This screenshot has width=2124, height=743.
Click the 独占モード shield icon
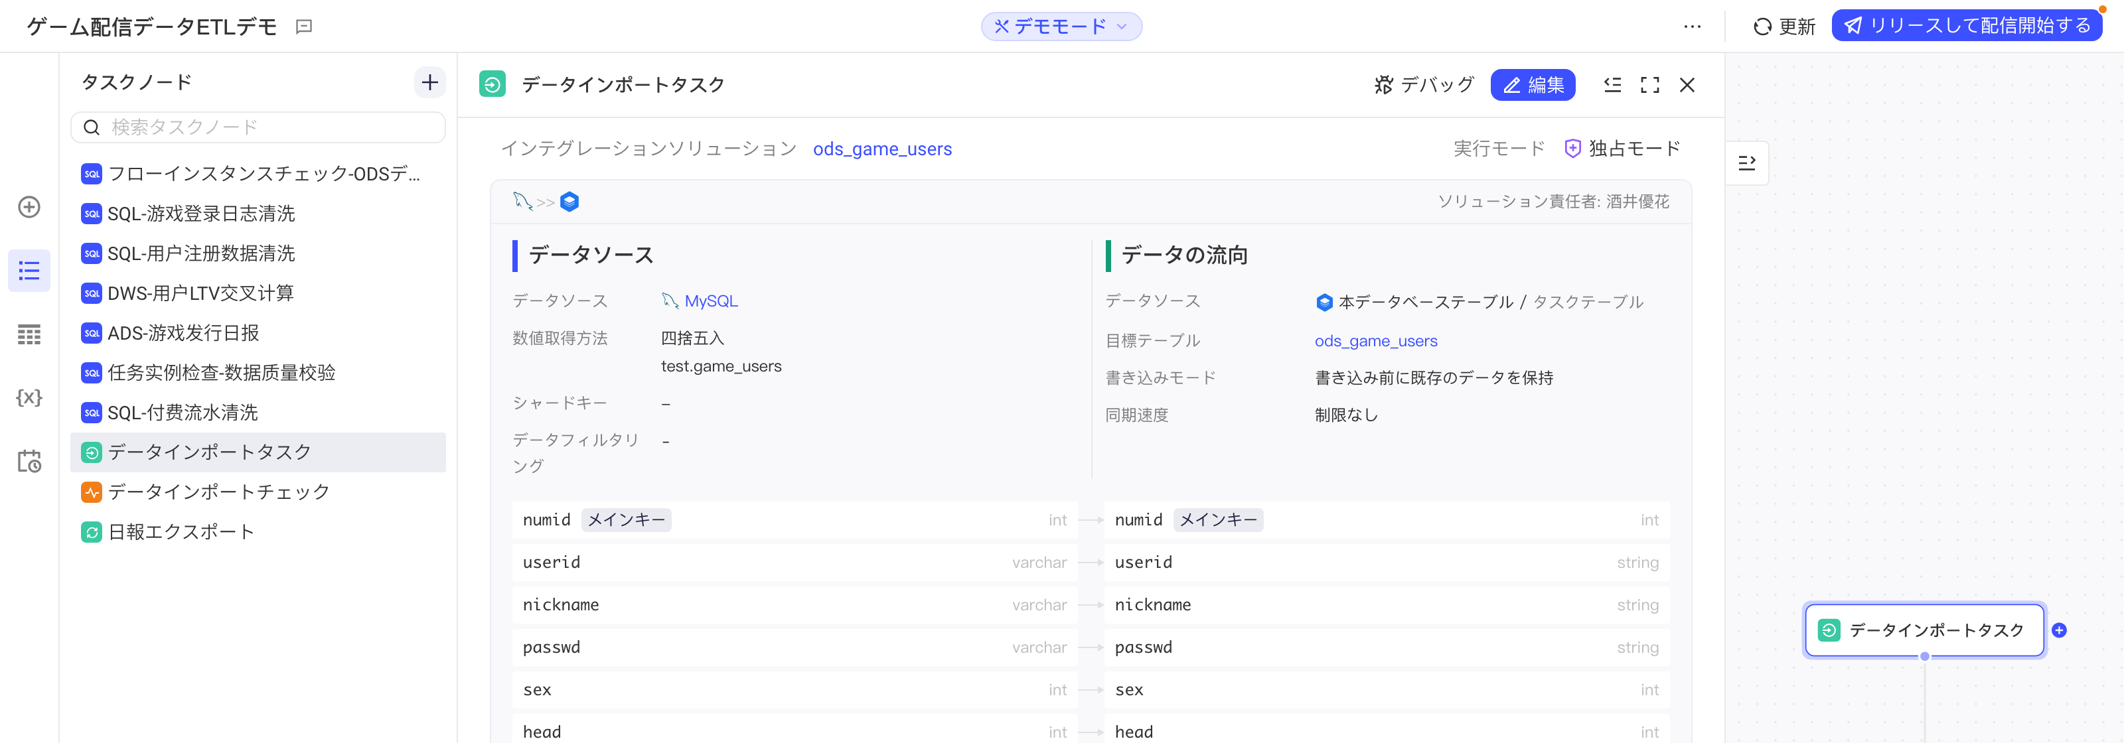point(1572,149)
